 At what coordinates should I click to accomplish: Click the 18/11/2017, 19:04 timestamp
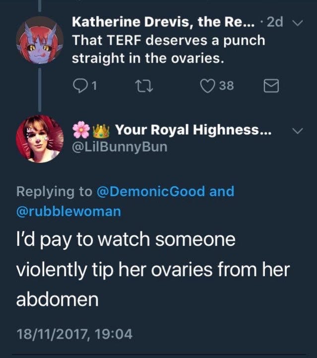click(74, 334)
